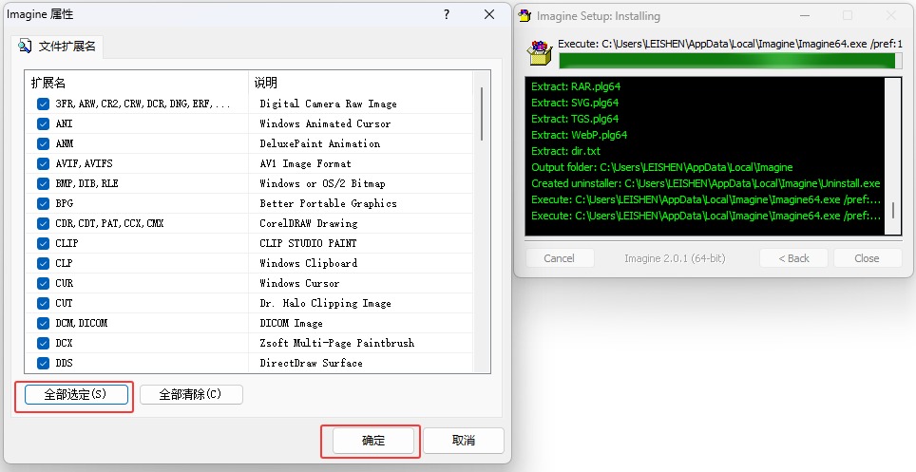Minimize the Imagine Setup window
This screenshot has width=916, height=472.
click(804, 15)
